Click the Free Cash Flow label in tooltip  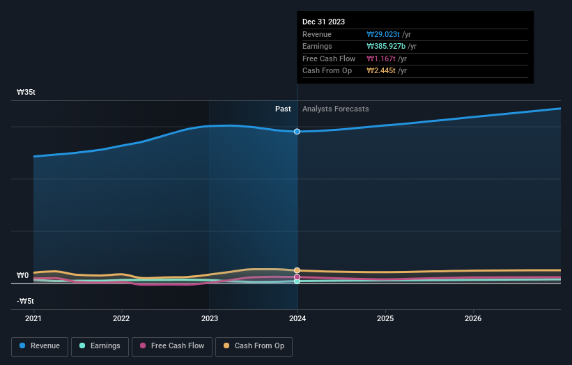(329, 59)
